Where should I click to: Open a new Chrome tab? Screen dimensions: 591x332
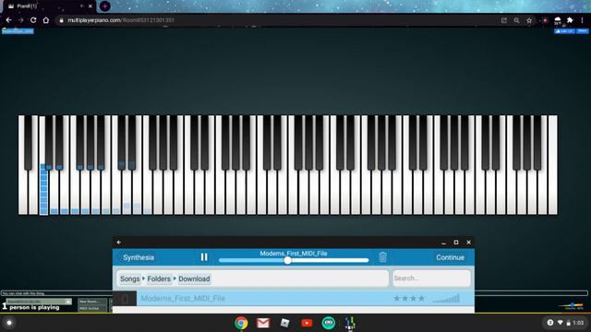pyautogui.click(x=104, y=6)
